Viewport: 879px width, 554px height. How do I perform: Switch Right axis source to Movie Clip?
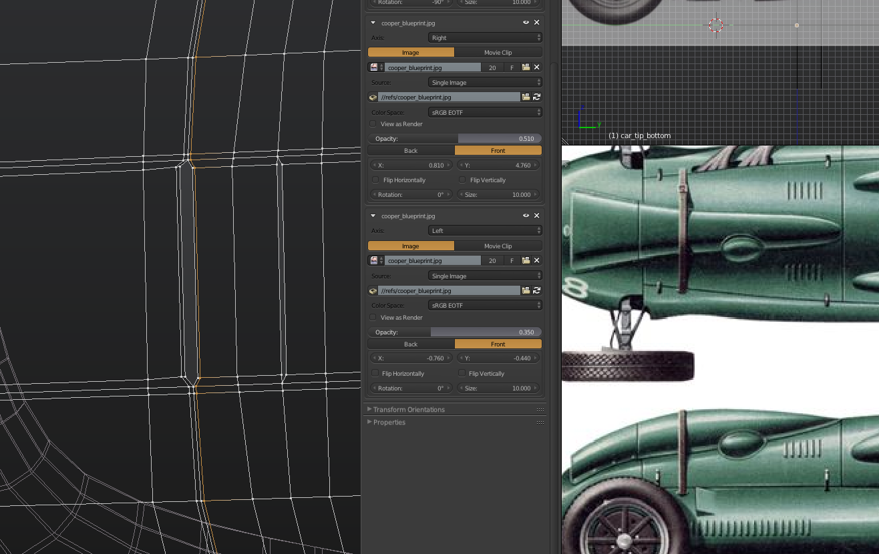tap(498, 53)
